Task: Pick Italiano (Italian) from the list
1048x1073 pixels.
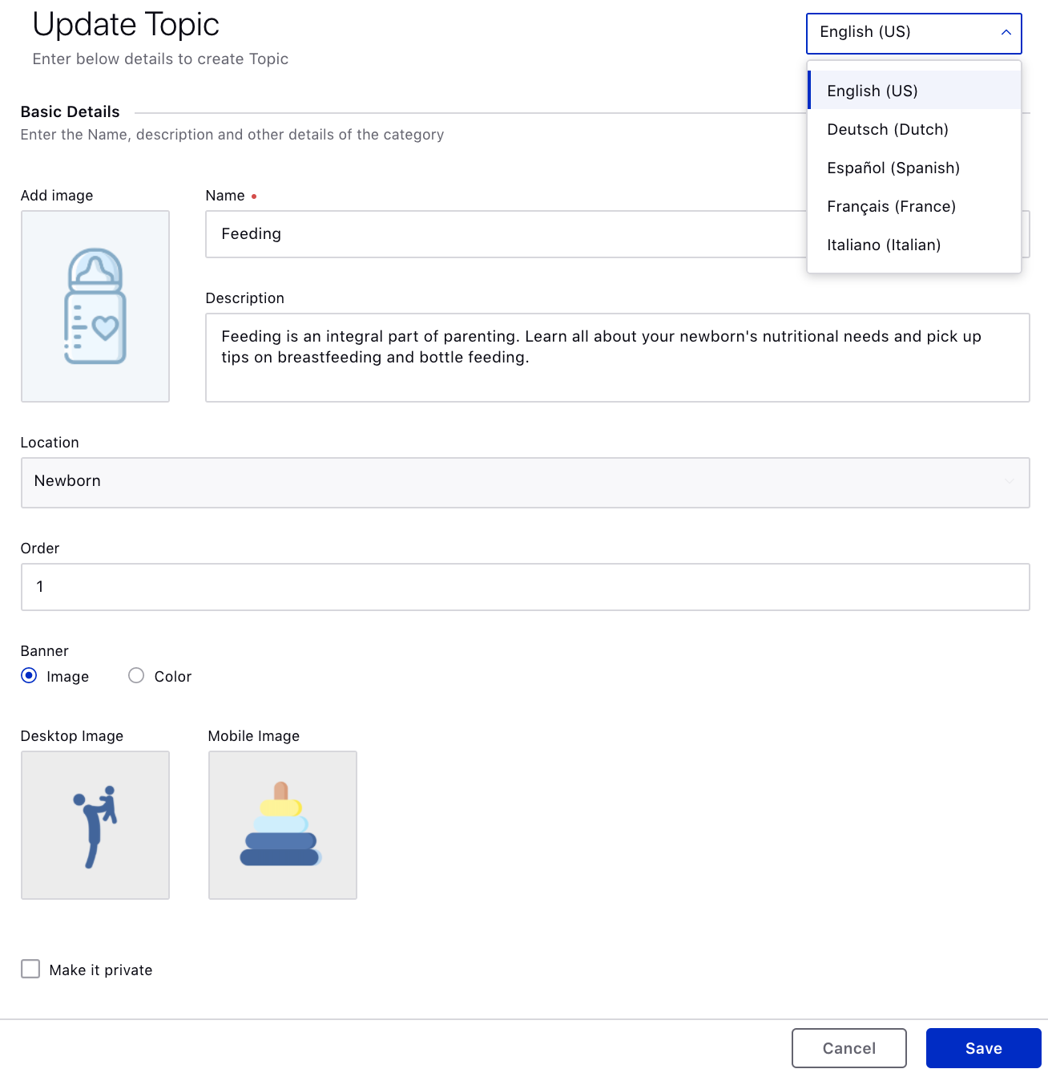Action: point(914,245)
